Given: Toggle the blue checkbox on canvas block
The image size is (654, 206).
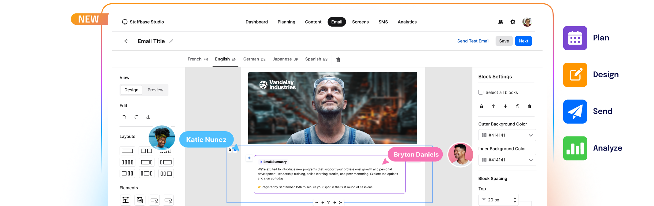Looking at the screenshot, I should 235,150.
